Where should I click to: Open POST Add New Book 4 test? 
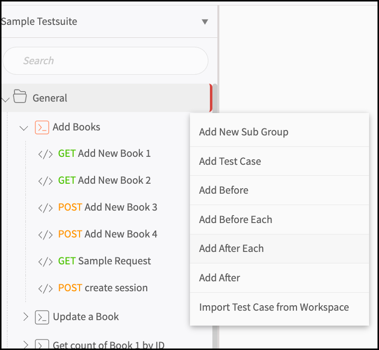coord(107,234)
